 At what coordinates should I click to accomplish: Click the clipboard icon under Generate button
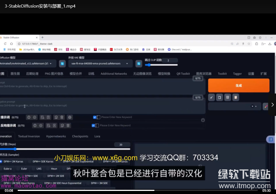(x=236, y=97)
